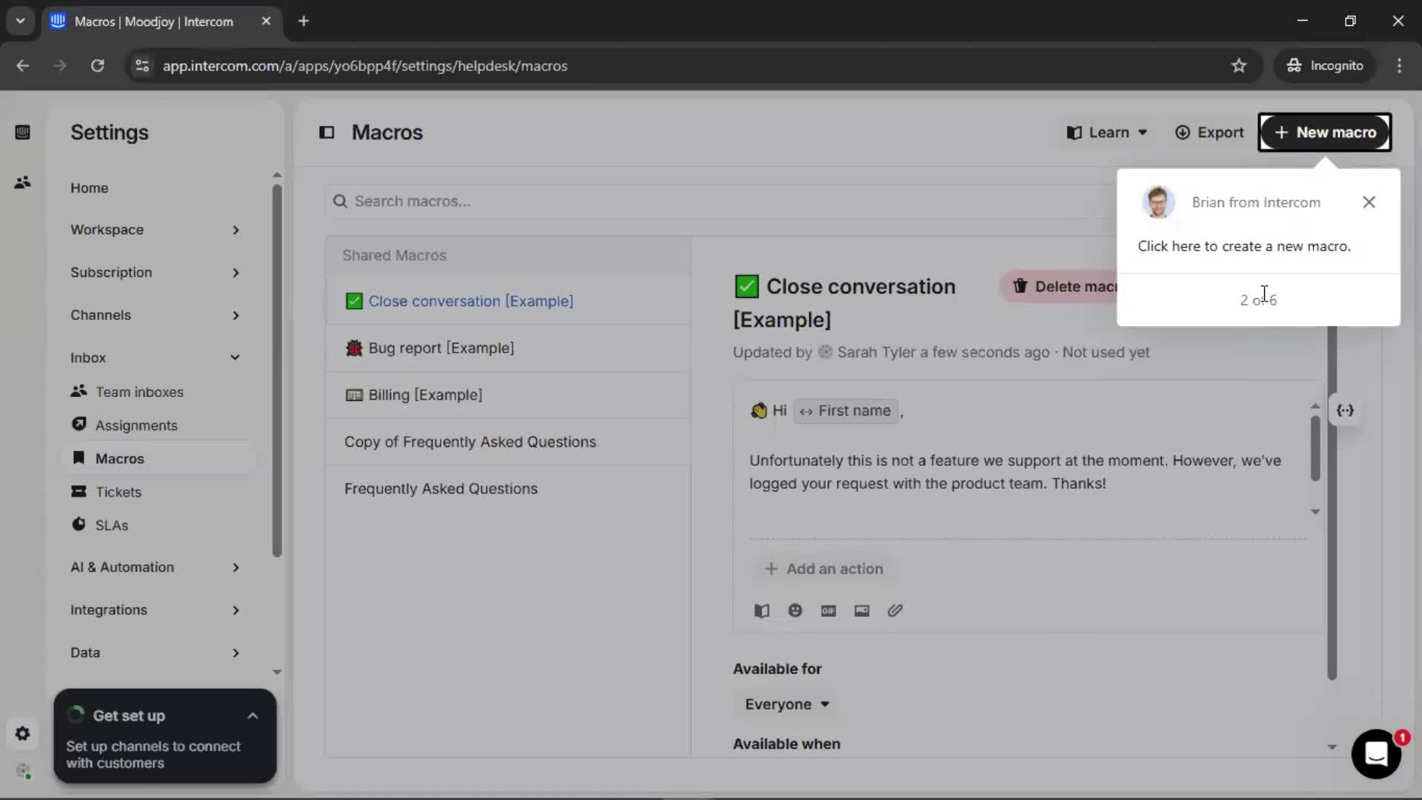Image resolution: width=1422 pixels, height=800 pixels.
Task: Delete the current macro
Action: [x=1059, y=287]
